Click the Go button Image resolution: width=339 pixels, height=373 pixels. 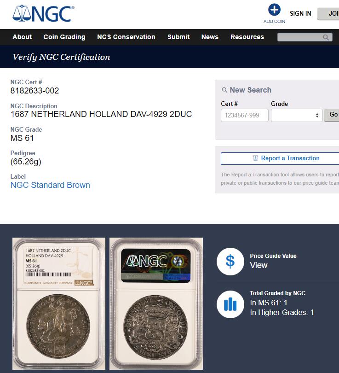pos(332,115)
